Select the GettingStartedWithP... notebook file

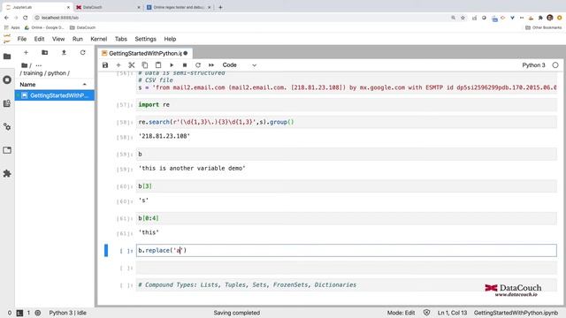55,95
